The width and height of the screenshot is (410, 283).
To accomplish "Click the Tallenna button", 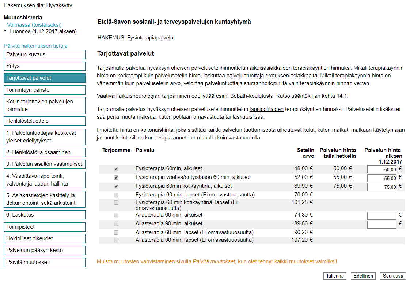I will click(335, 276).
